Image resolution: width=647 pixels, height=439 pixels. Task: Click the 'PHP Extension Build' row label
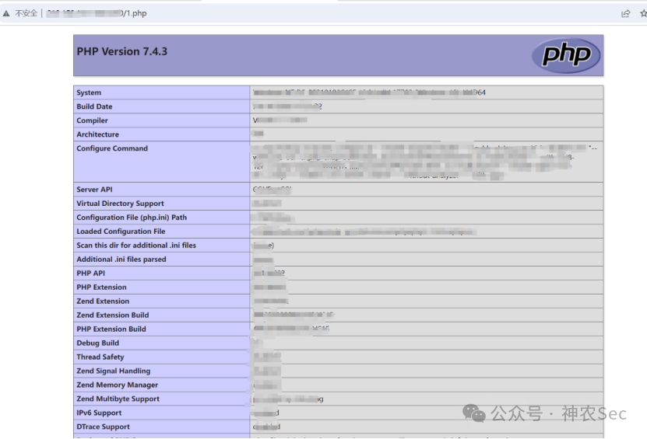111,330
